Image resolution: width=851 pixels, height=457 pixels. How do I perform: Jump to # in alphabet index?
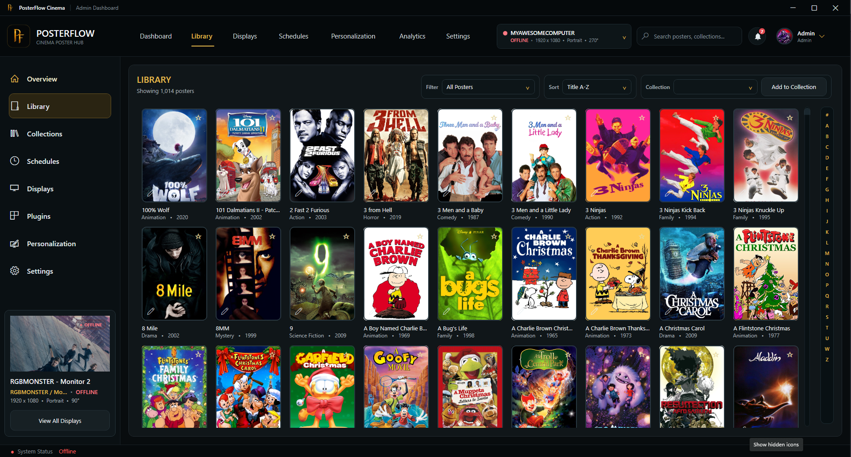(827, 115)
